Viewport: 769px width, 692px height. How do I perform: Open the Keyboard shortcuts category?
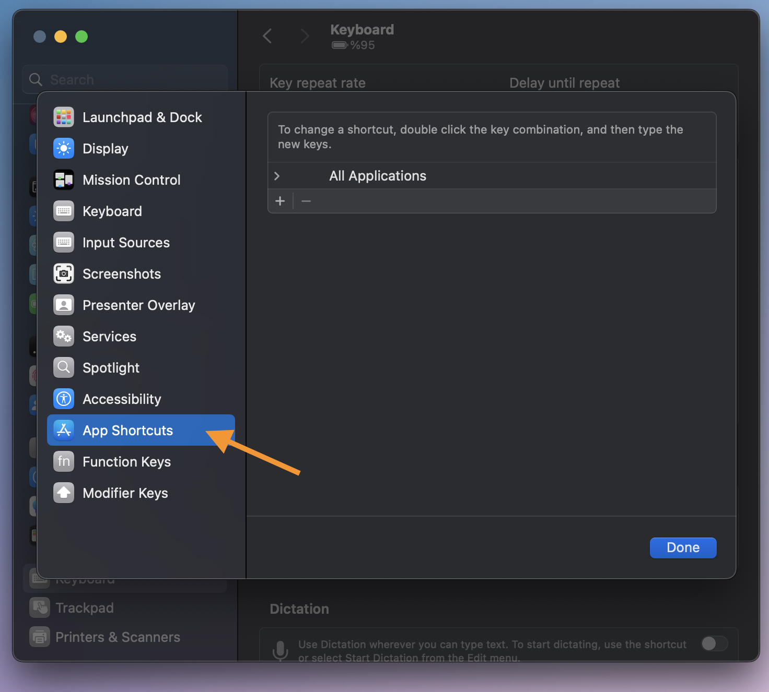pyautogui.click(x=112, y=211)
